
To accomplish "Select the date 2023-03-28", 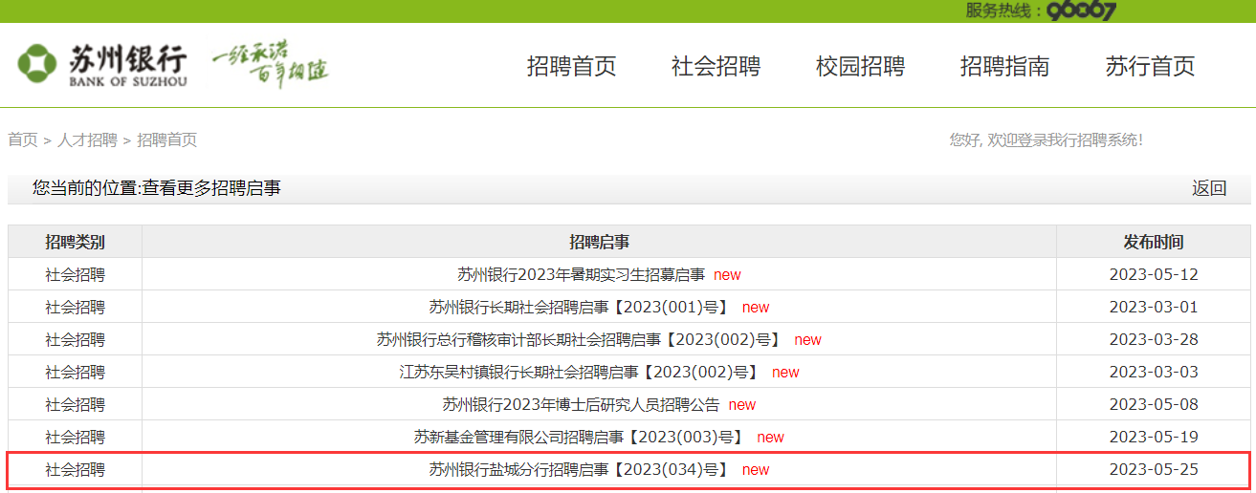I will pyautogui.click(x=1154, y=339).
